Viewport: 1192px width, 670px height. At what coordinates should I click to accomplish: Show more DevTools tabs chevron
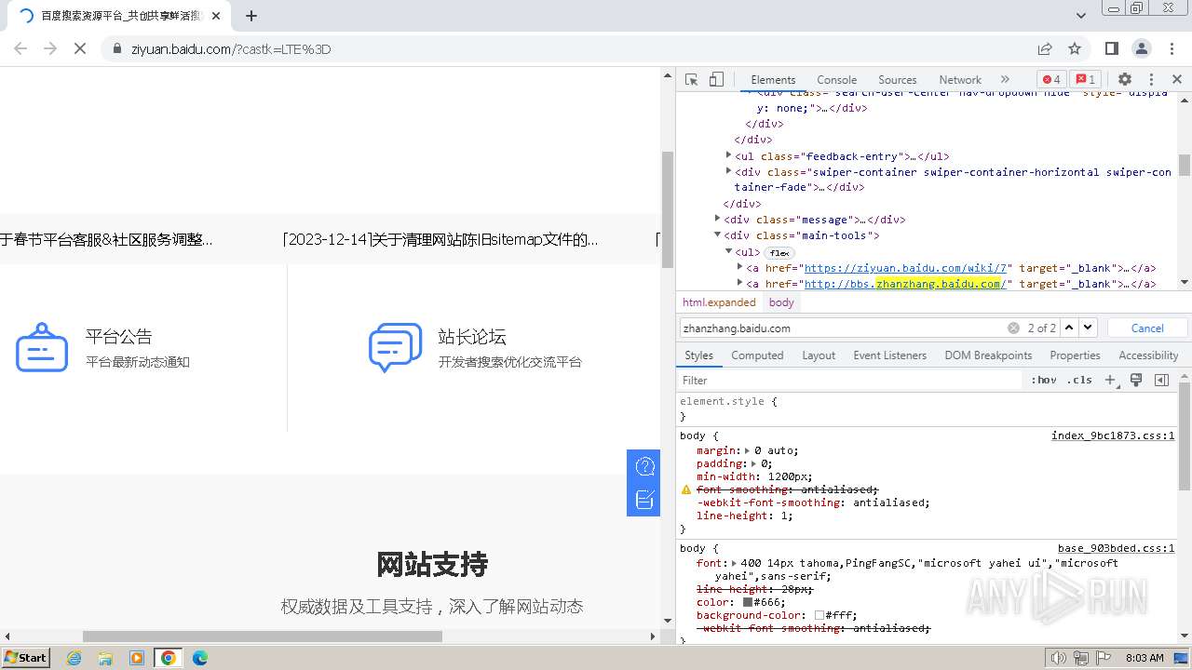(1005, 80)
